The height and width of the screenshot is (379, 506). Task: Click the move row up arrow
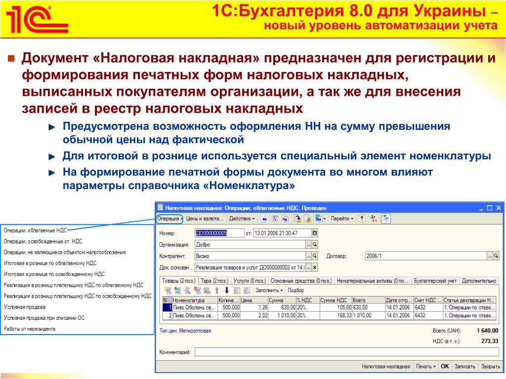click(217, 290)
